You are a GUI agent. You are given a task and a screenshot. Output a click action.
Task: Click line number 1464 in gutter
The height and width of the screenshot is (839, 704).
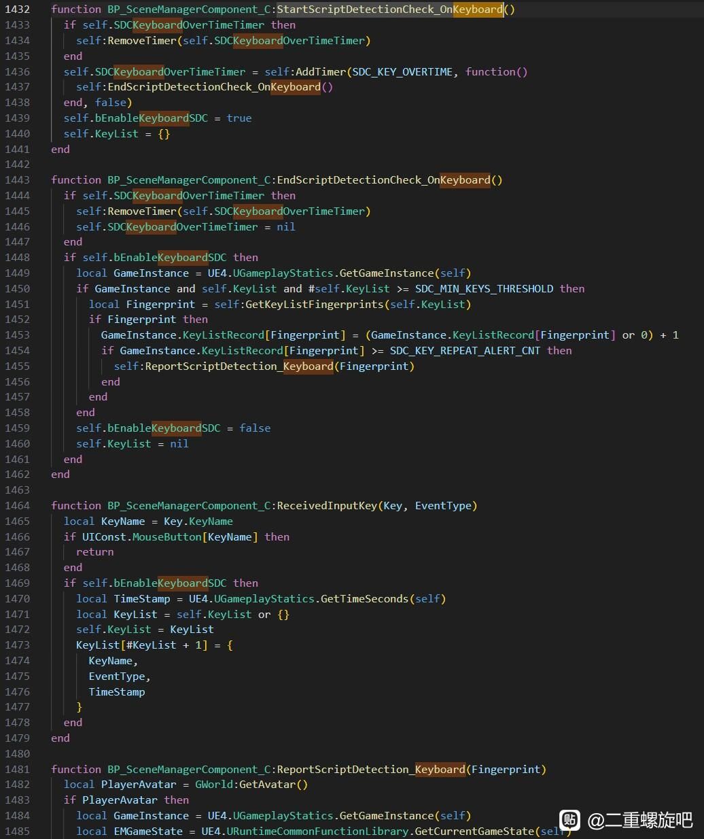pos(18,506)
